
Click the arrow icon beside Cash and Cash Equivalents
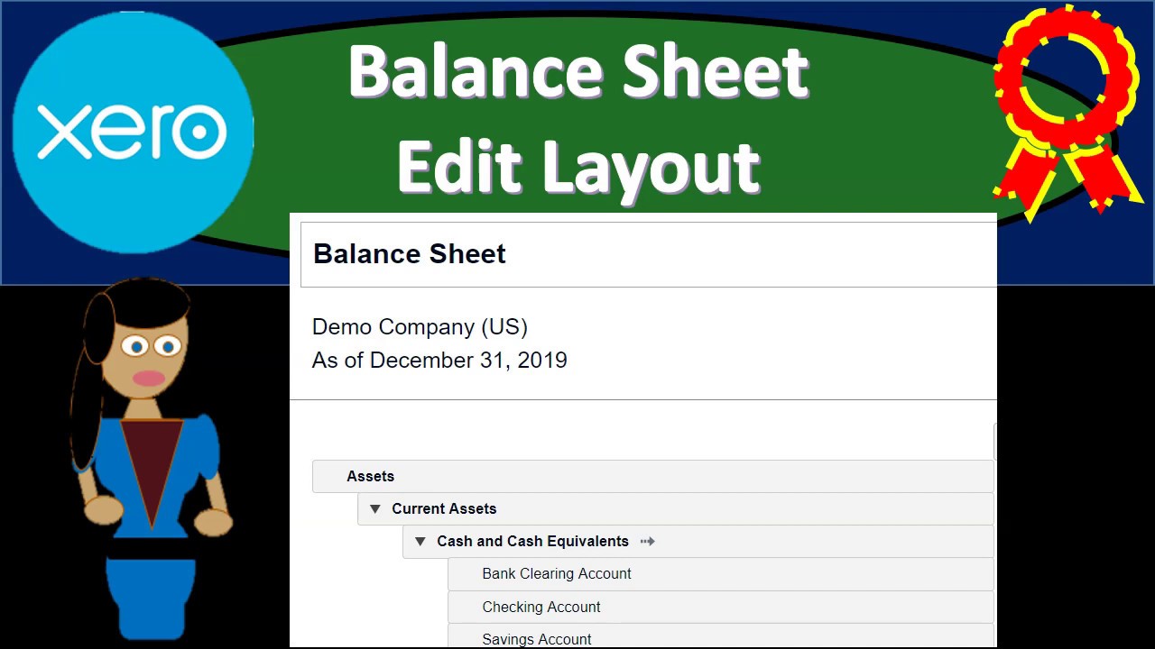(647, 542)
